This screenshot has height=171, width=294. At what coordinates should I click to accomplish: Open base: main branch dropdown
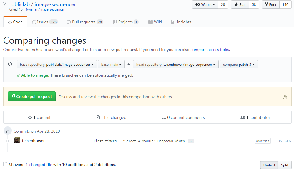(111, 65)
